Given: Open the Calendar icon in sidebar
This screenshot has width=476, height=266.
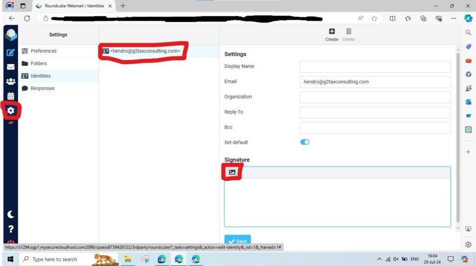Looking at the screenshot, I should 11,96.
